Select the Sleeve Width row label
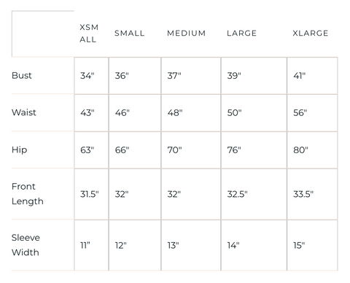Screen dimensions: 350x283 [x=26, y=245]
